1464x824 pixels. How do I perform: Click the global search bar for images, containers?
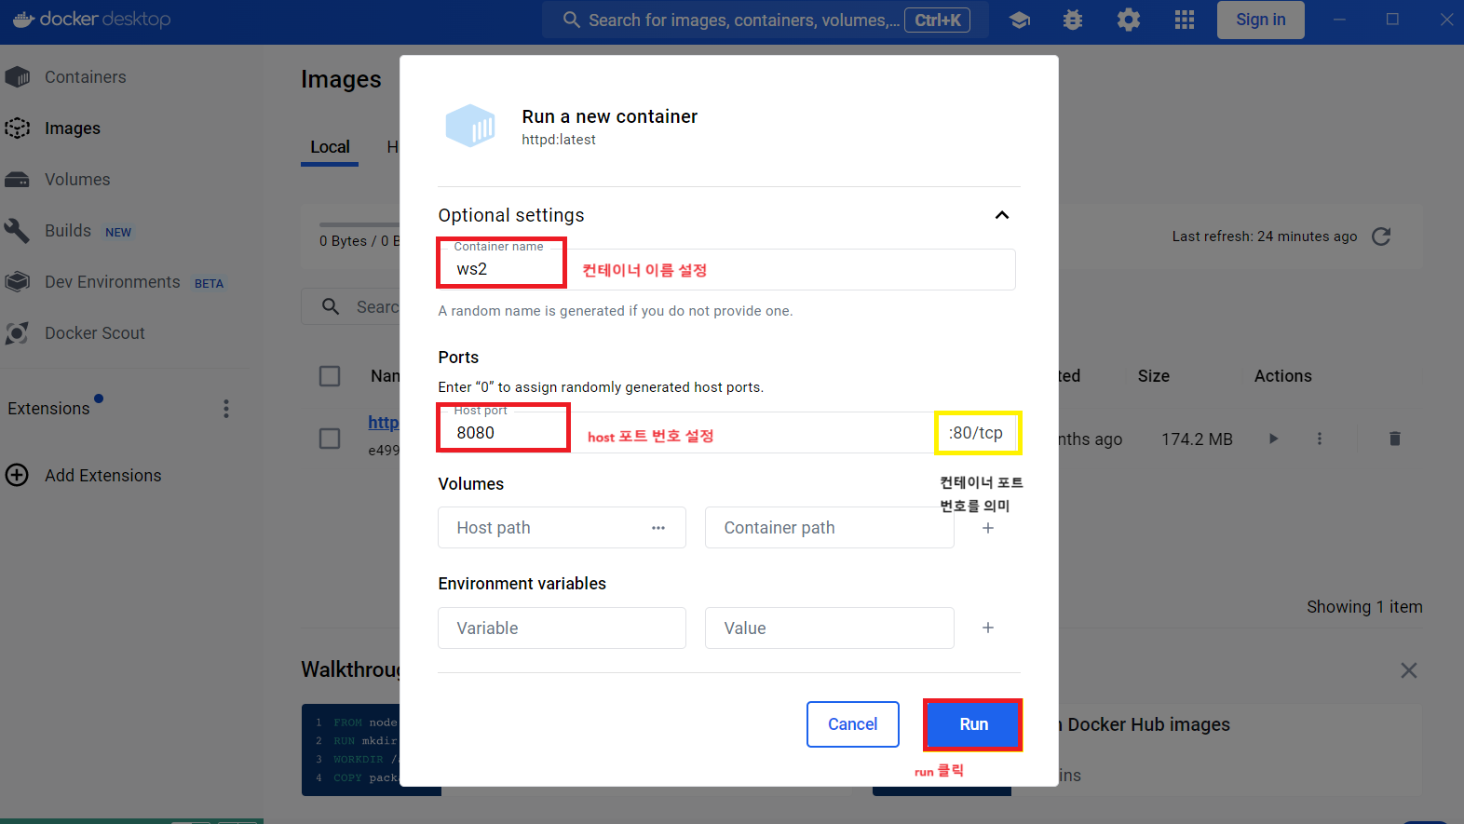click(766, 20)
